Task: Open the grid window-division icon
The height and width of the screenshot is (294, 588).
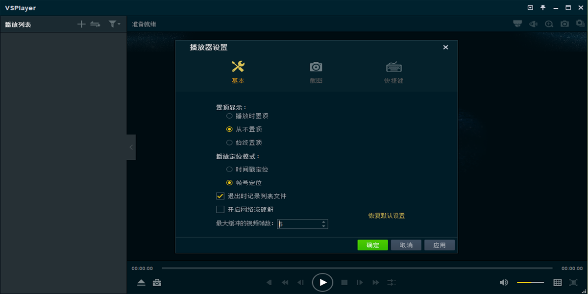Action: tap(558, 283)
